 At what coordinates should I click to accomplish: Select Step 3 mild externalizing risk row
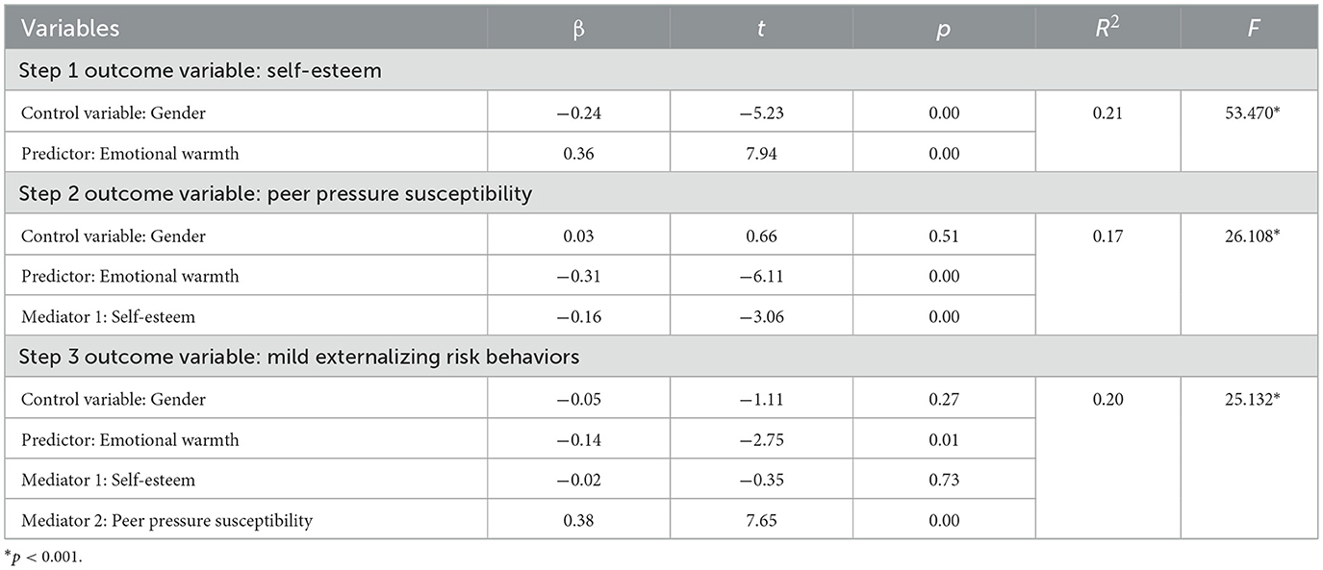(299, 358)
